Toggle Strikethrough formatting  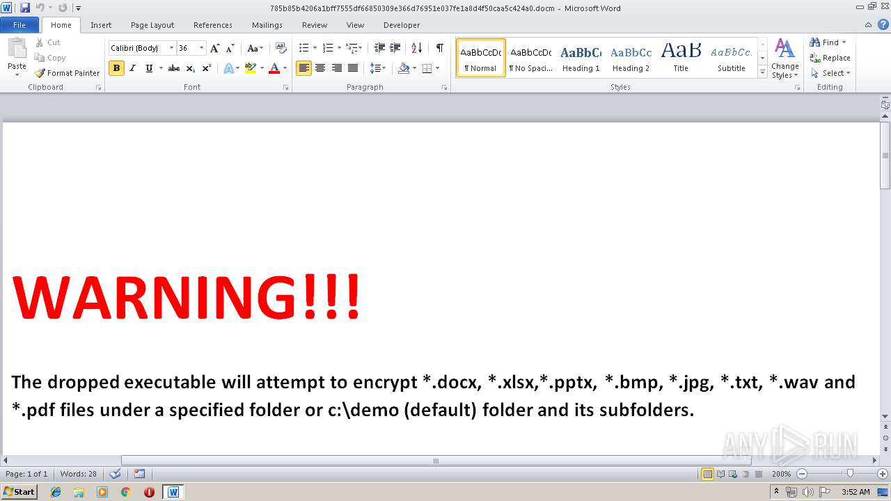click(174, 68)
